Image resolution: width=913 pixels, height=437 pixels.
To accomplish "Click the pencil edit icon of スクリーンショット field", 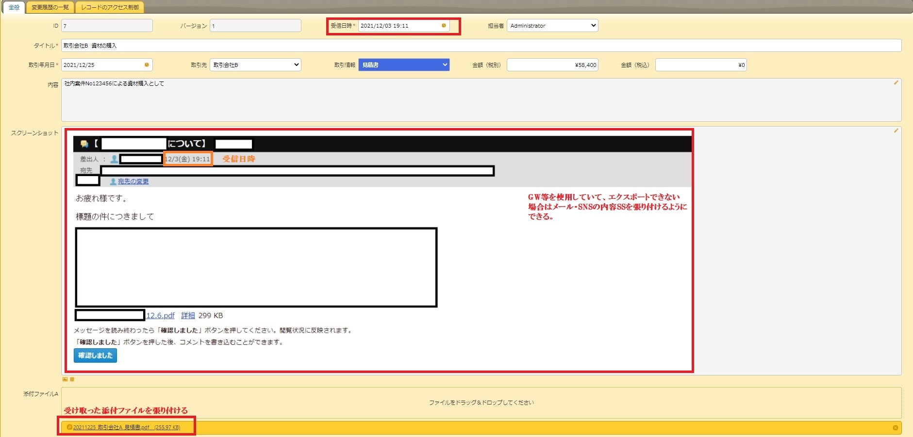I will (896, 130).
